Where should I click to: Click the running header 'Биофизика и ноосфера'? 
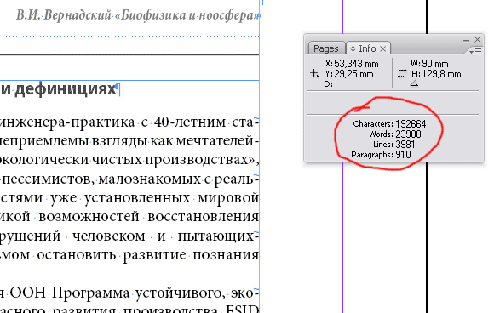point(189,15)
